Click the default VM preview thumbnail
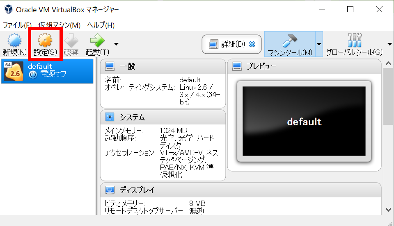 click(304, 121)
